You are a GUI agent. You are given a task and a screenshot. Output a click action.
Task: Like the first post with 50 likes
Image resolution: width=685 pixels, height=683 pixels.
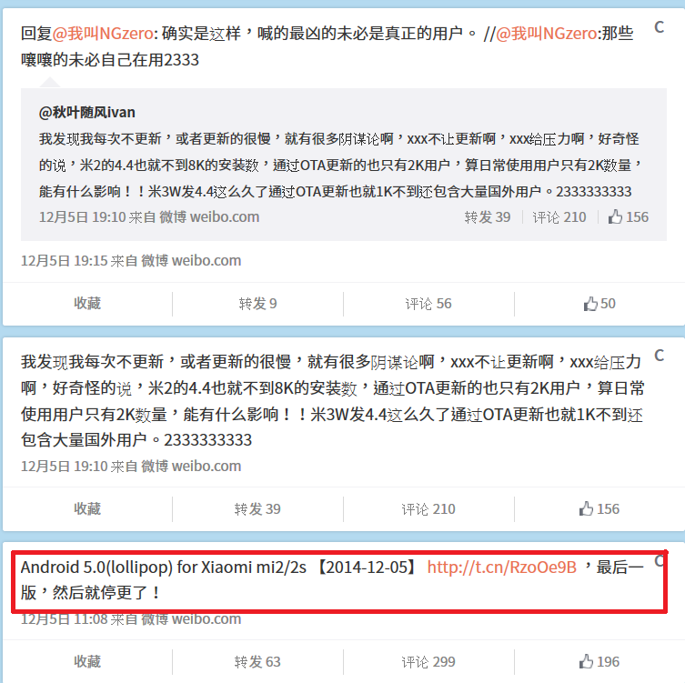point(599,304)
